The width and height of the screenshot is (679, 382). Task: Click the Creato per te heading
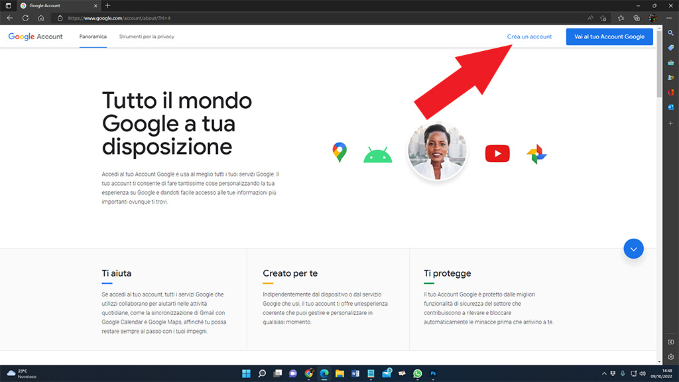click(290, 273)
